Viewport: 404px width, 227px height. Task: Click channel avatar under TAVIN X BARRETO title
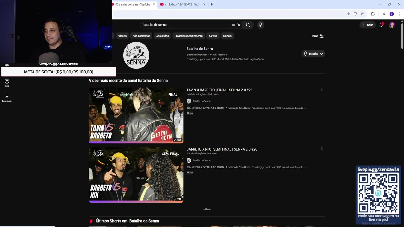pos(189,101)
